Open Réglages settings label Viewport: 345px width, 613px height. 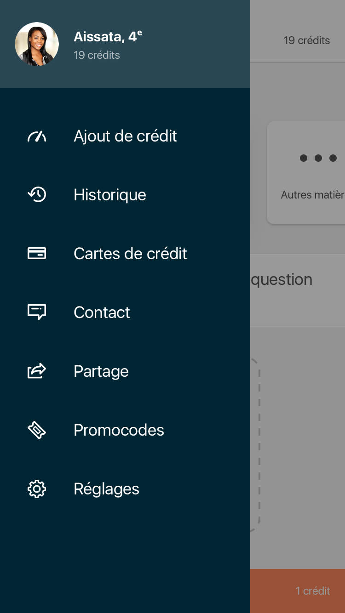[x=106, y=489]
